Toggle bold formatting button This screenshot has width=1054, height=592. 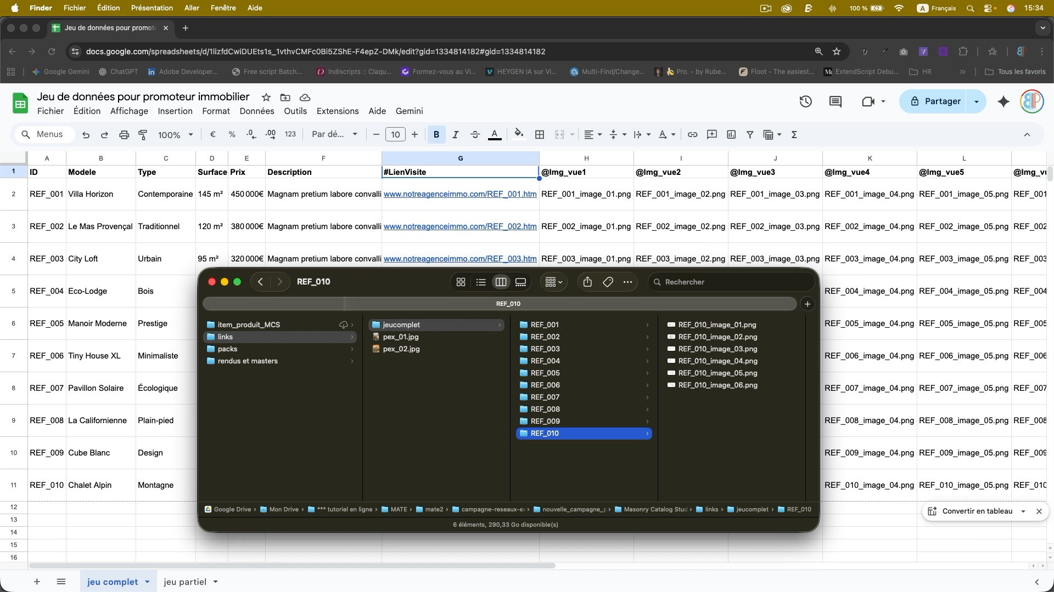(x=436, y=135)
